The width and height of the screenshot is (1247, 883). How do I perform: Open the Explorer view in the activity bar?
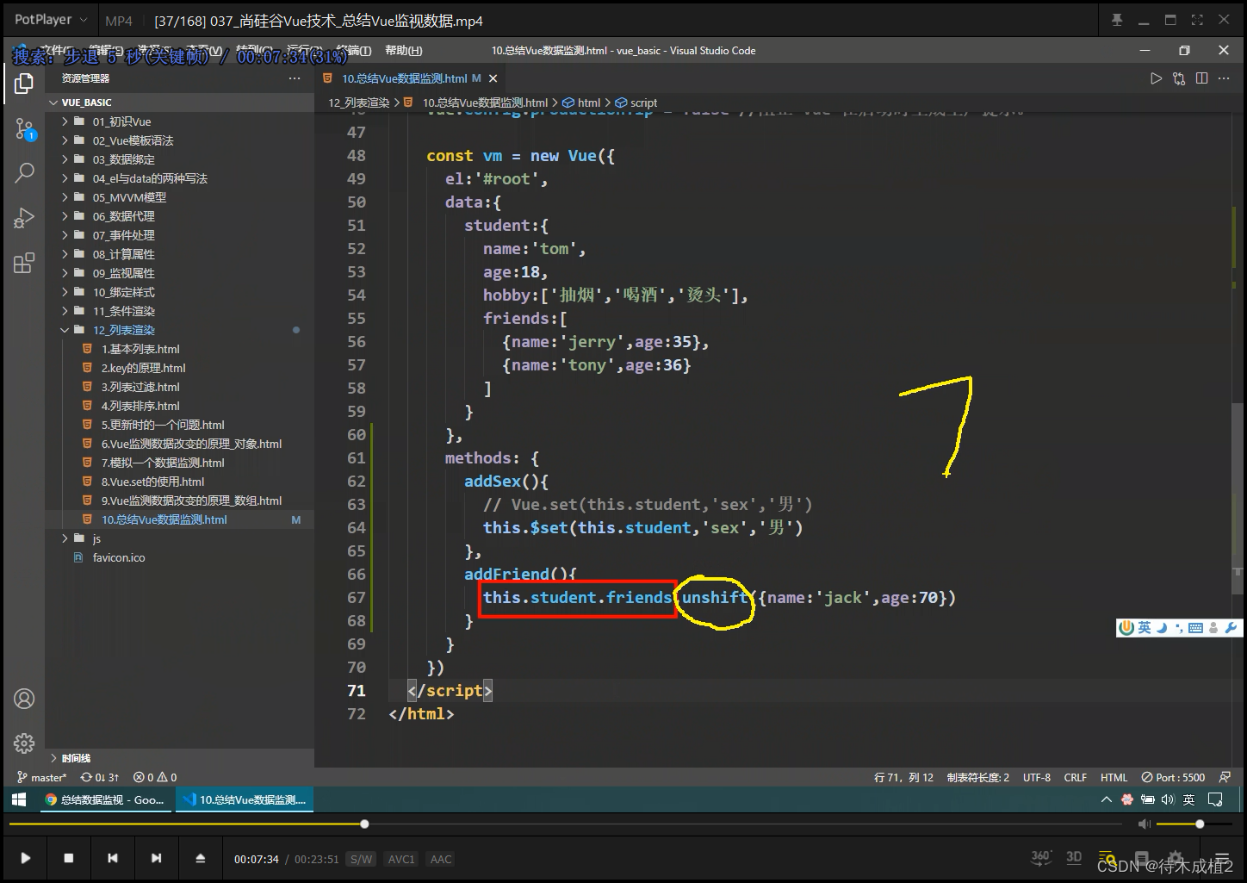(24, 84)
